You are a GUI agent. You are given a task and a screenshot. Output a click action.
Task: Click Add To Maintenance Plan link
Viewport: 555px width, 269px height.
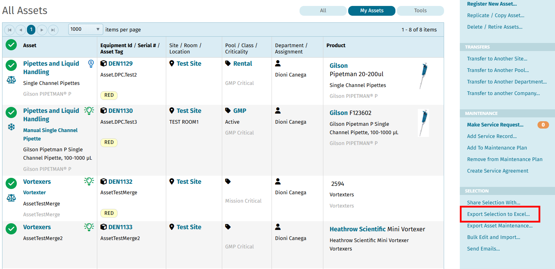click(497, 148)
